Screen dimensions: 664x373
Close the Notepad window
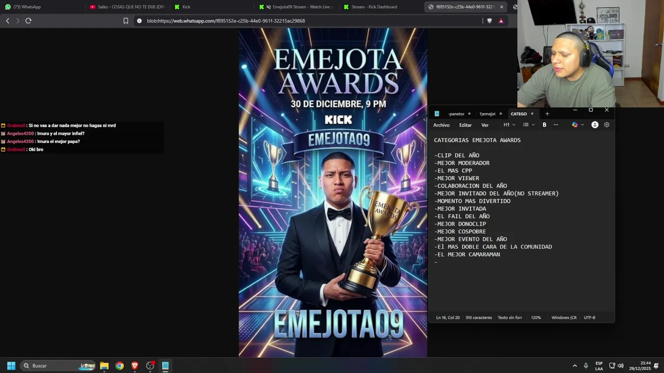click(606, 110)
